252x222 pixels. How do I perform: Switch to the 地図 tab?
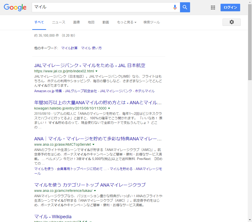(91, 22)
